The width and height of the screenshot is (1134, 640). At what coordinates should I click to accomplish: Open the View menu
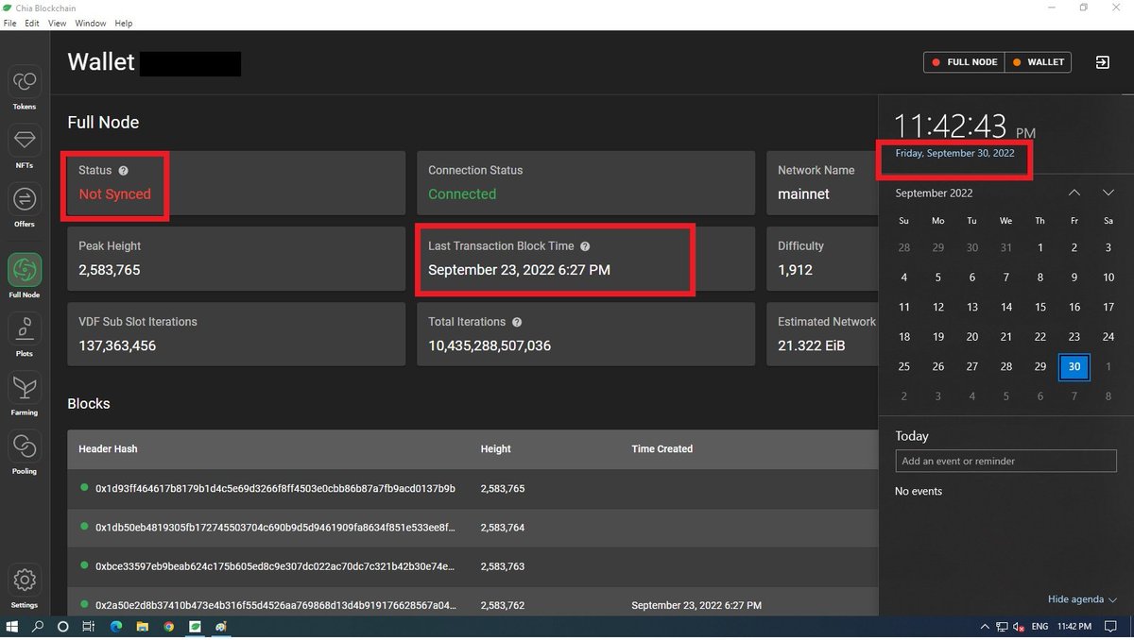pos(57,23)
